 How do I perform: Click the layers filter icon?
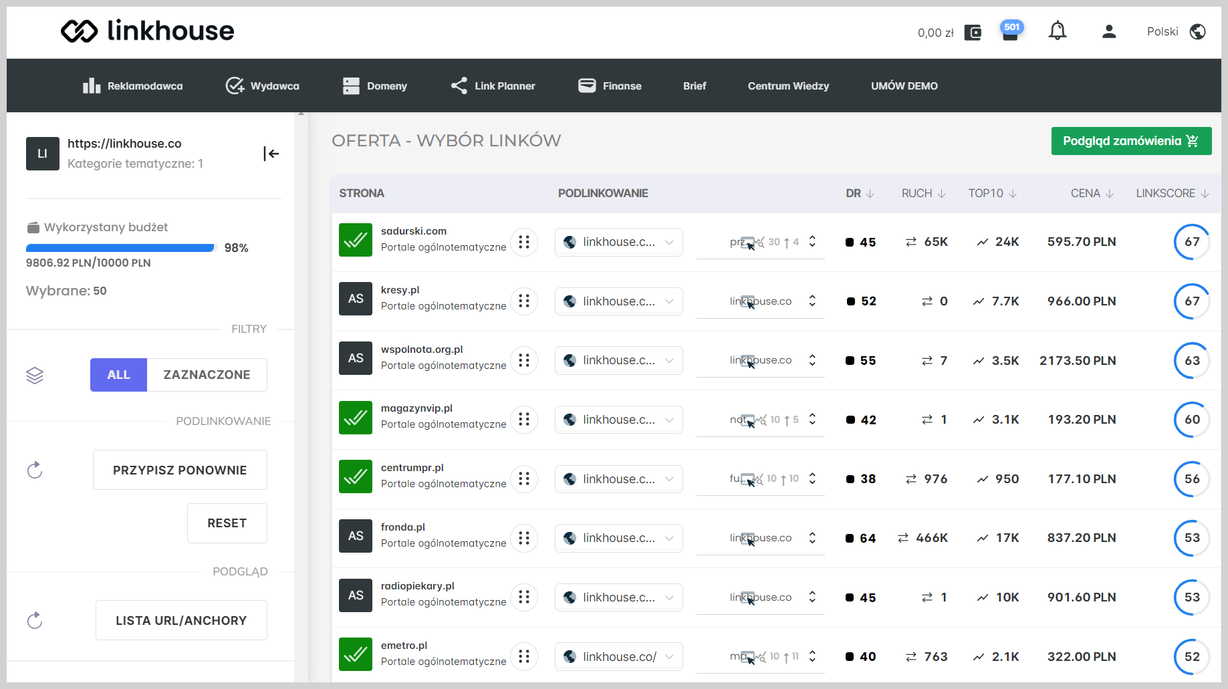pos(35,375)
